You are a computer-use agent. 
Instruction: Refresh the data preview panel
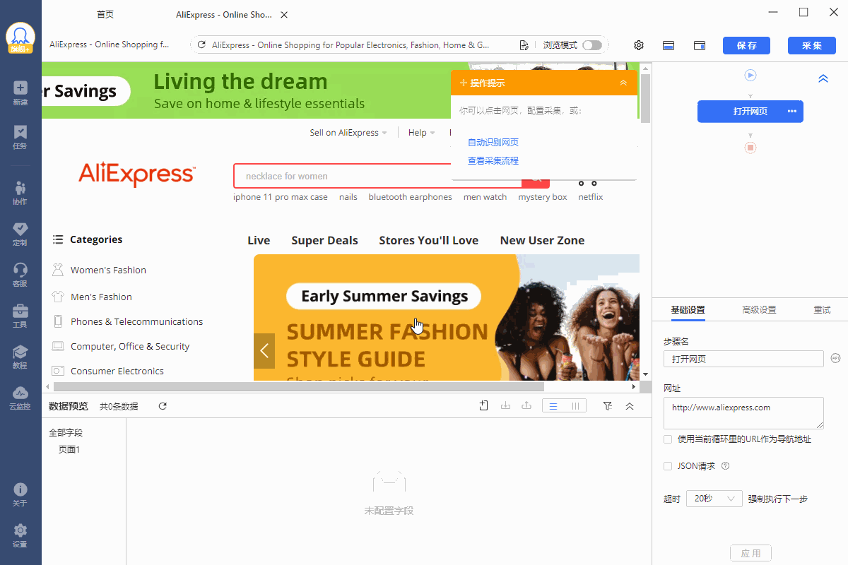(163, 406)
